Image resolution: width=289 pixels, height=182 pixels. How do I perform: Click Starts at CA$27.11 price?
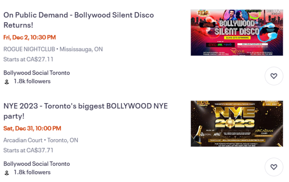tap(28, 59)
